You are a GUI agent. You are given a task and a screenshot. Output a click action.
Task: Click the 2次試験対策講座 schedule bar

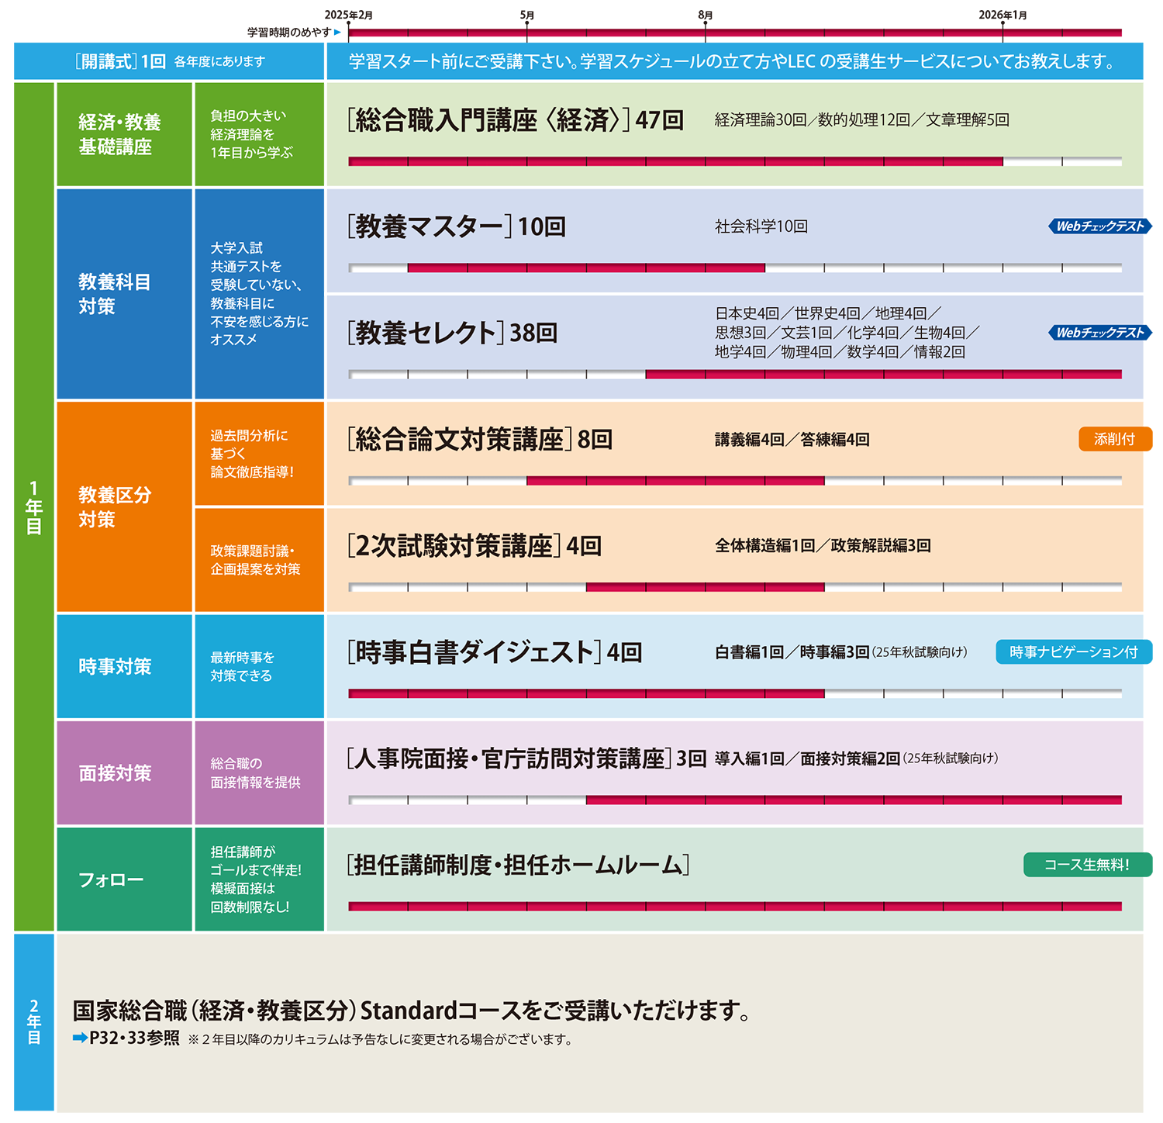pos(735,587)
